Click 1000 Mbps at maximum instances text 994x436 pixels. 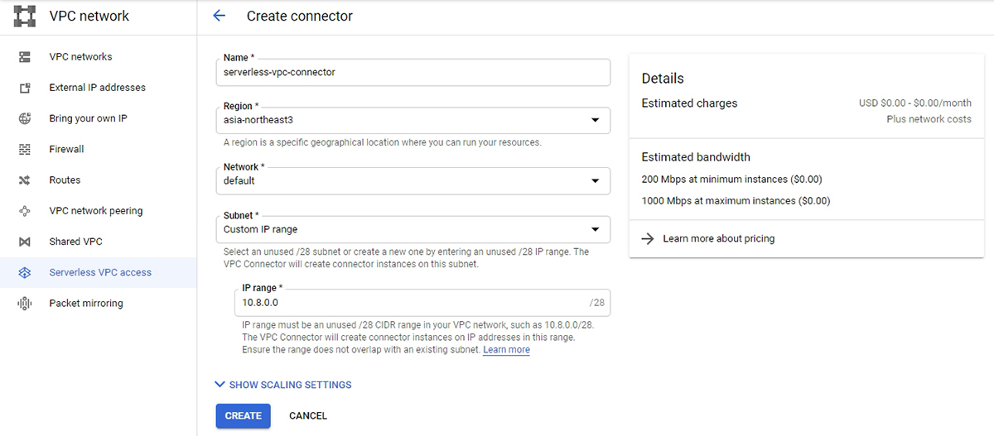pyautogui.click(x=736, y=200)
